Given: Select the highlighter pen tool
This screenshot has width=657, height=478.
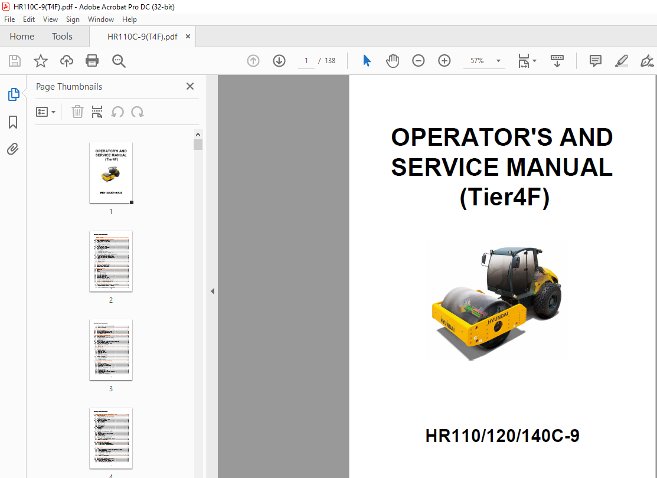Looking at the screenshot, I should point(622,61).
